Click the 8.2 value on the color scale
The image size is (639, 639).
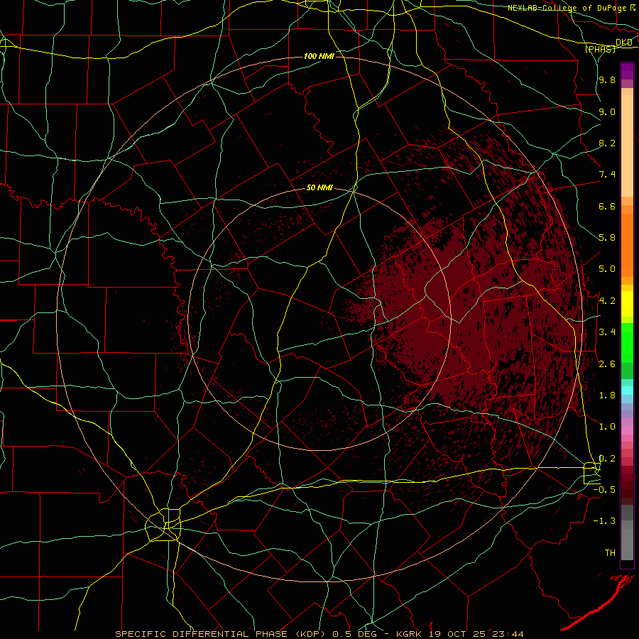[607, 143]
